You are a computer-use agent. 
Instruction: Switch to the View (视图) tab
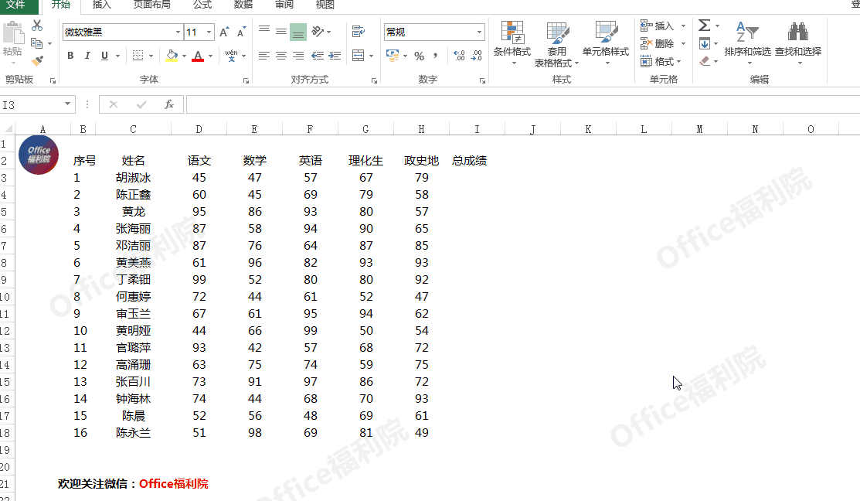pos(325,5)
